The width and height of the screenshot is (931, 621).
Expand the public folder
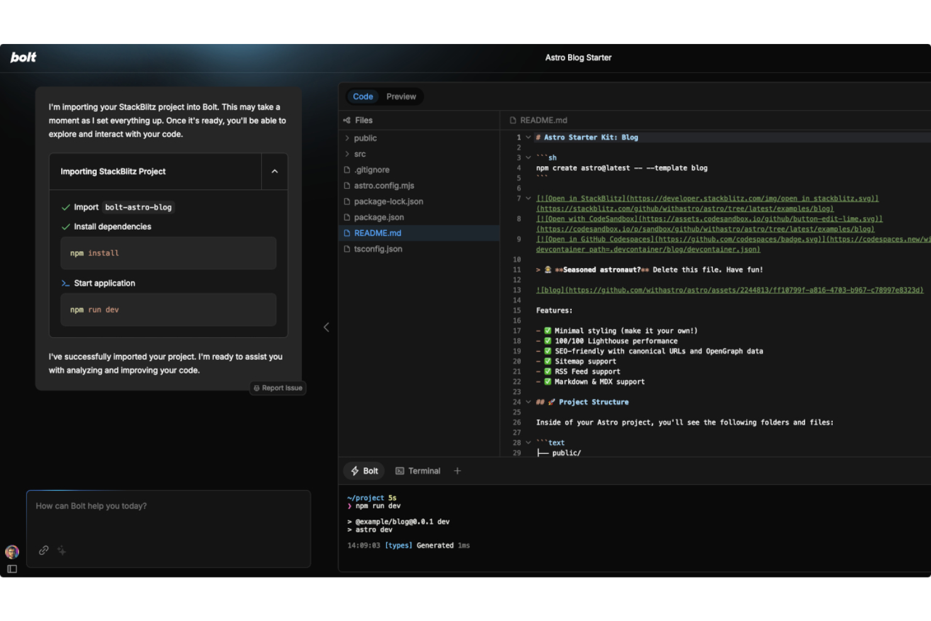coord(347,138)
